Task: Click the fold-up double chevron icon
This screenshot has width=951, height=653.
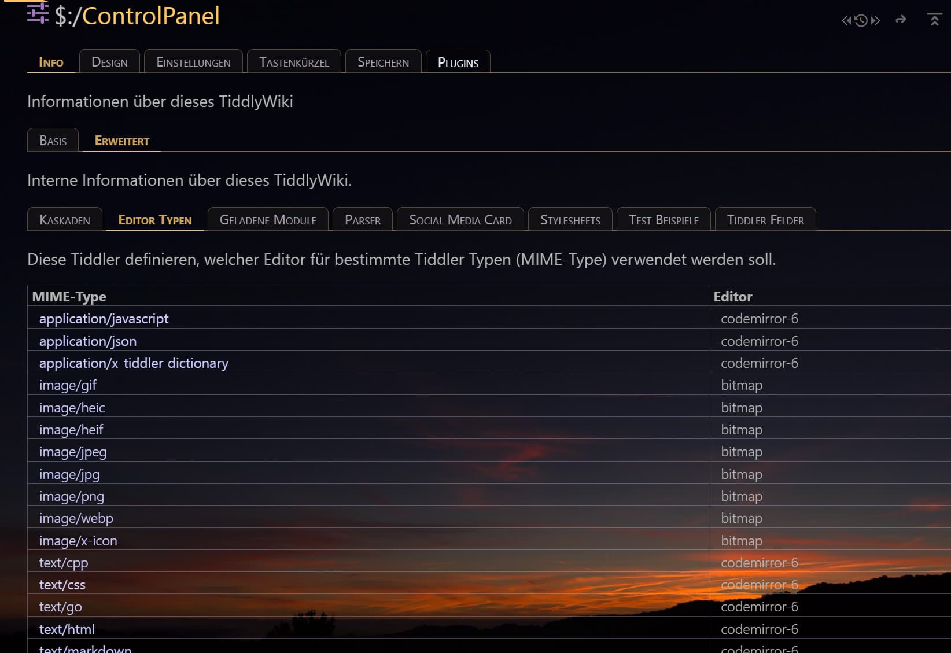Action: tap(934, 20)
